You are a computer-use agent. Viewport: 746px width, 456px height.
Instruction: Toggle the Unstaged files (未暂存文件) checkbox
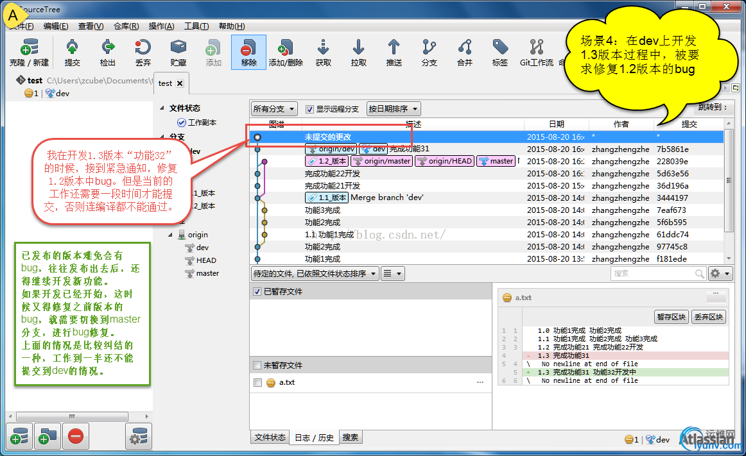pos(257,365)
